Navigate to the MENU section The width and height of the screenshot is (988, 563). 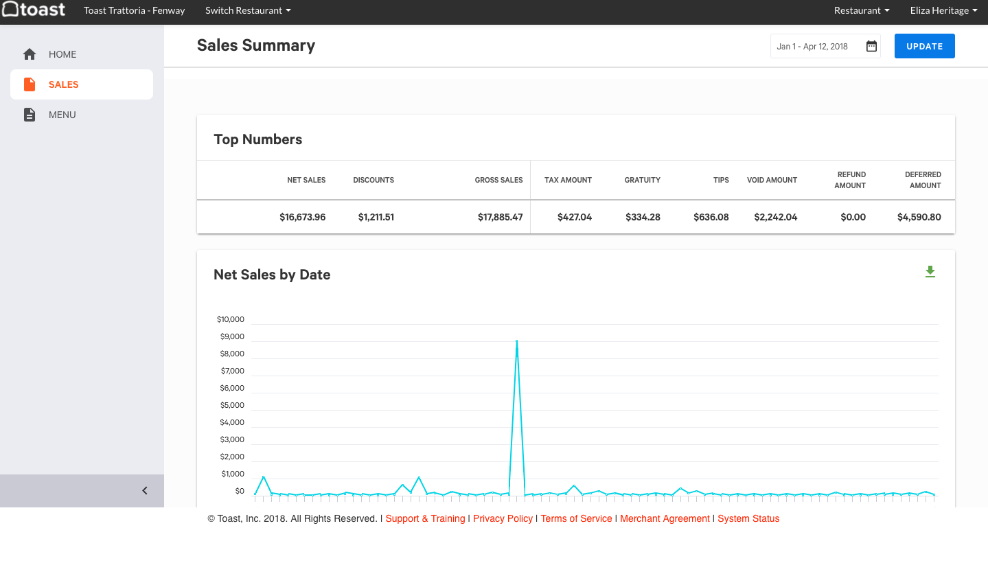(x=62, y=114)
